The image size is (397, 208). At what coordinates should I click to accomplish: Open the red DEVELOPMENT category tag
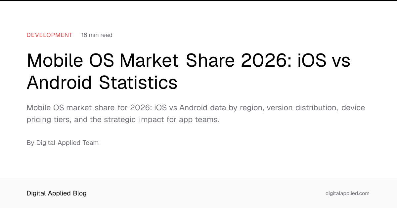(x=49, y=35)
